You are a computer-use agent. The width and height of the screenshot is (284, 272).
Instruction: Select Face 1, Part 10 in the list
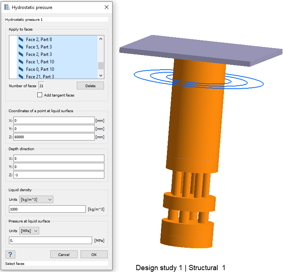(40, 62)
